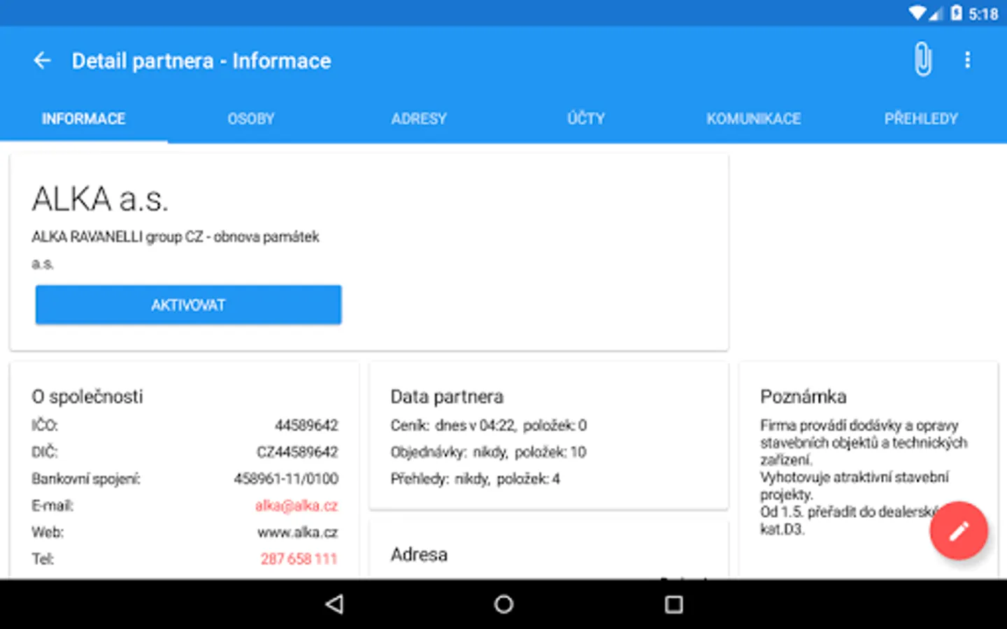Tap the Přehledy nikdy položek row

(476, 479)
